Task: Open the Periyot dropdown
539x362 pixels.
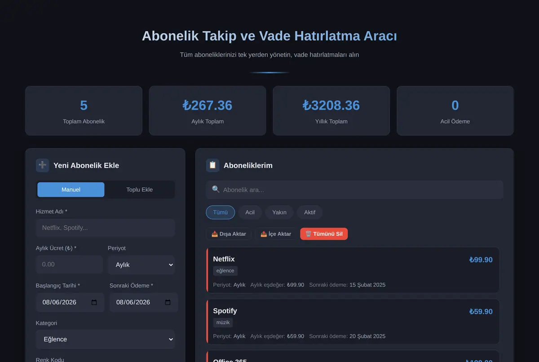Action: pyautogui.click(x=141, y=265)
